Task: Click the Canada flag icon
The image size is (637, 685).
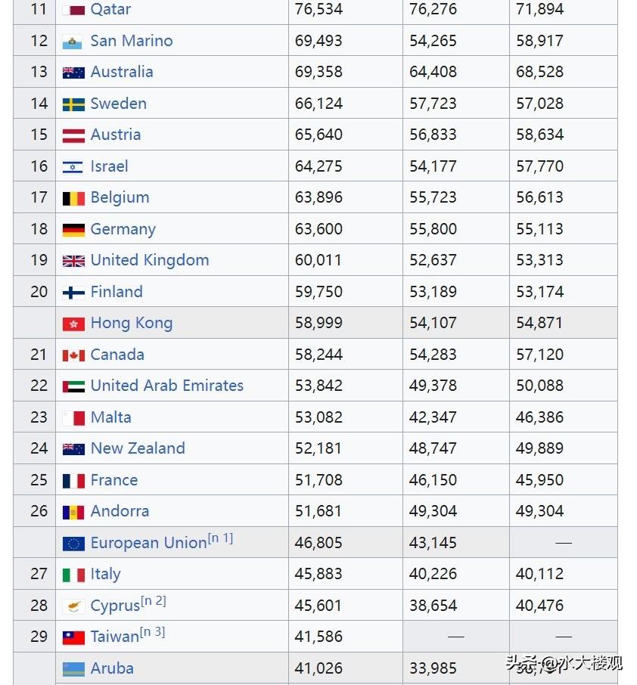Action: click(x=73, y=355)
